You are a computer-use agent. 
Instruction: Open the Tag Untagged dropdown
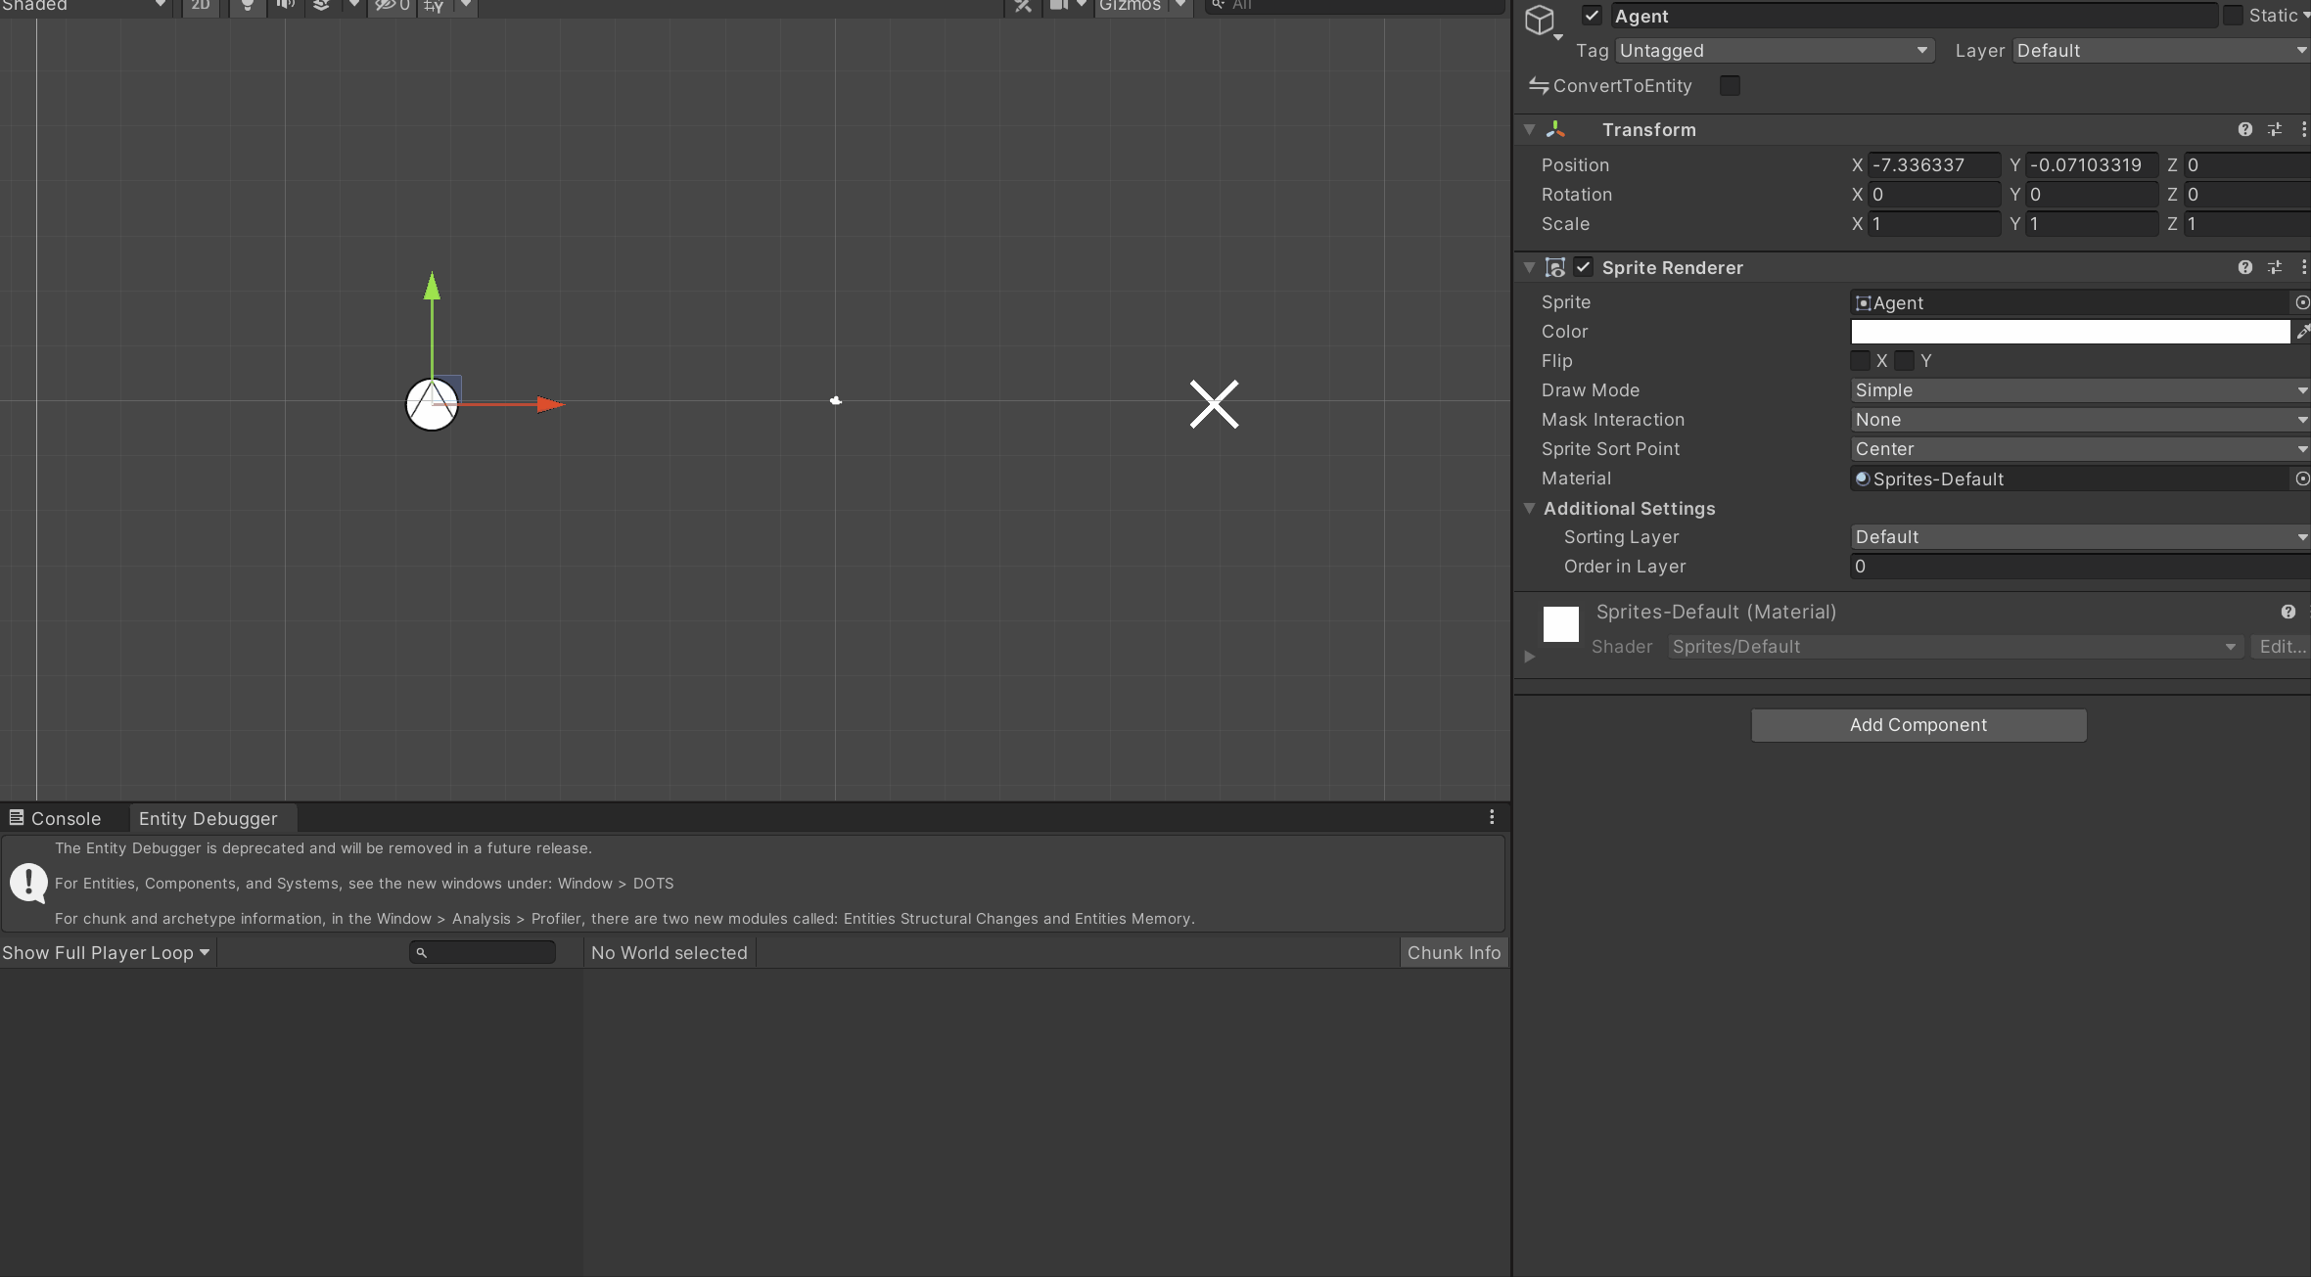[x=1776, y=51]
